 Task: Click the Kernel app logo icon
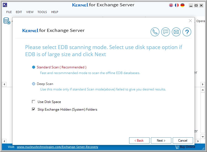[5, 5]
